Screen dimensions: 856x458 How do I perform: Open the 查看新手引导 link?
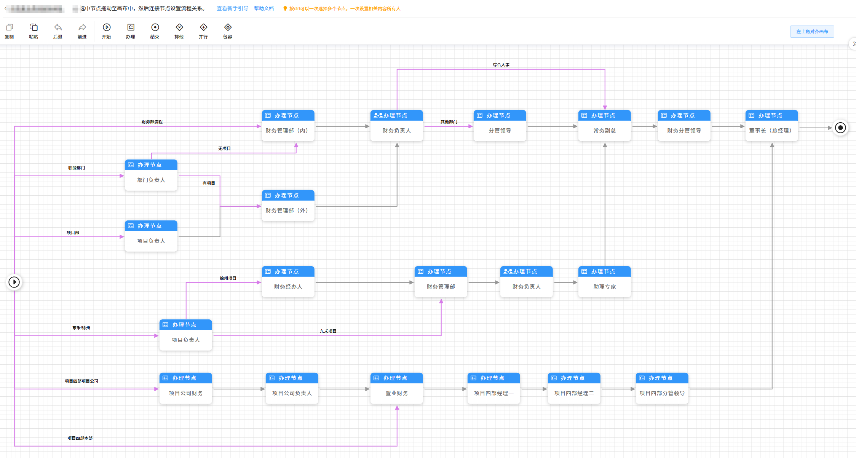click(x=232, y=8)
